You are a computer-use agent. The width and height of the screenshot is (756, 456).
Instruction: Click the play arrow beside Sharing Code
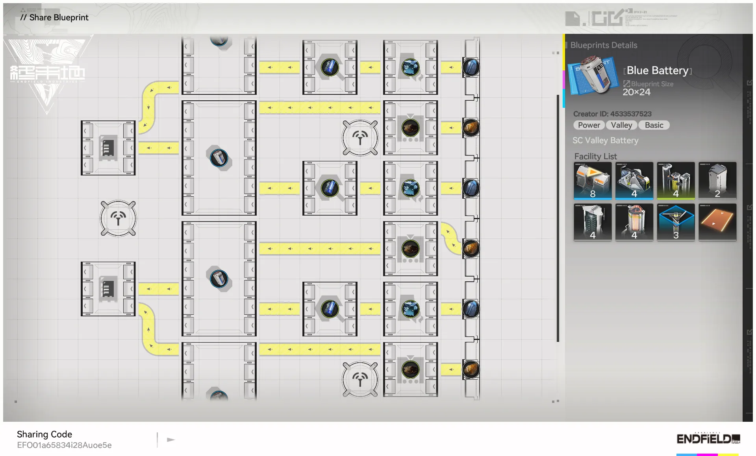point(170,439)
